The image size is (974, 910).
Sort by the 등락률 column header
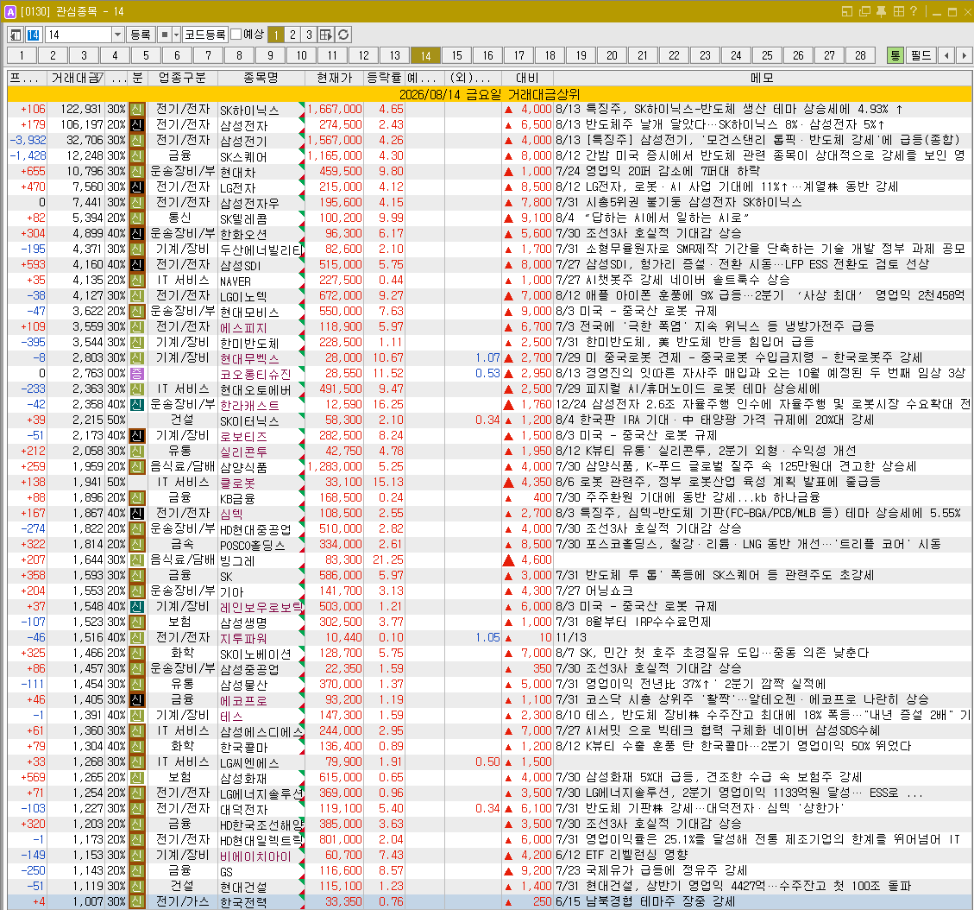(385, 79)
